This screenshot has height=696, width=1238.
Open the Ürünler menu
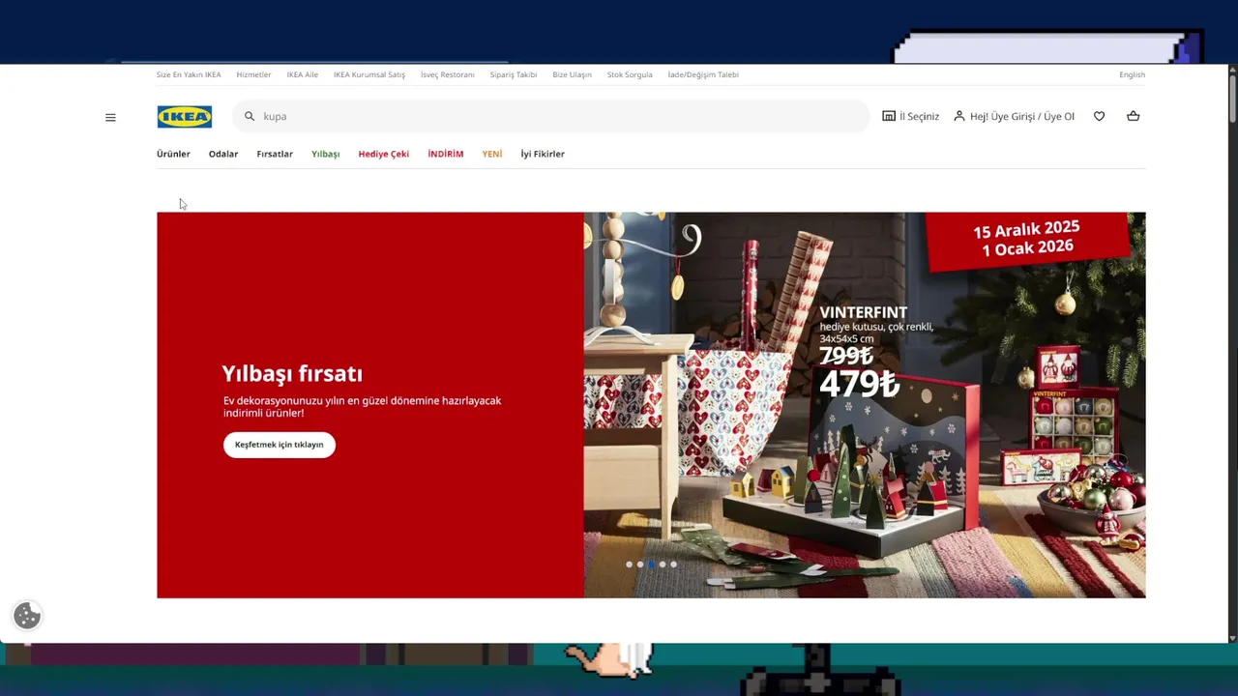point(173,154)
